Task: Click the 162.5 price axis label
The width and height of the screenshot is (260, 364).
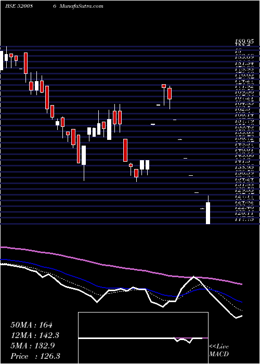Action: tap(242, 109)
